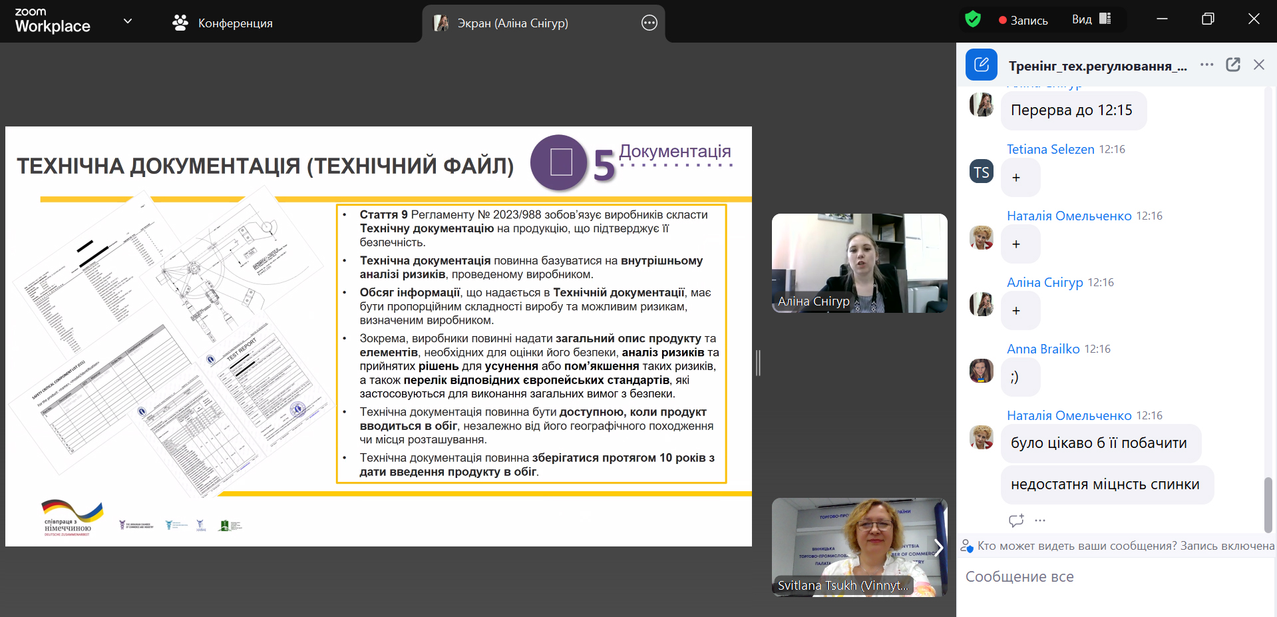This screenshot has height=617, width=1277.
Task: Click the chat compose icon beside Тренінг title
Action: click(982, 65)
